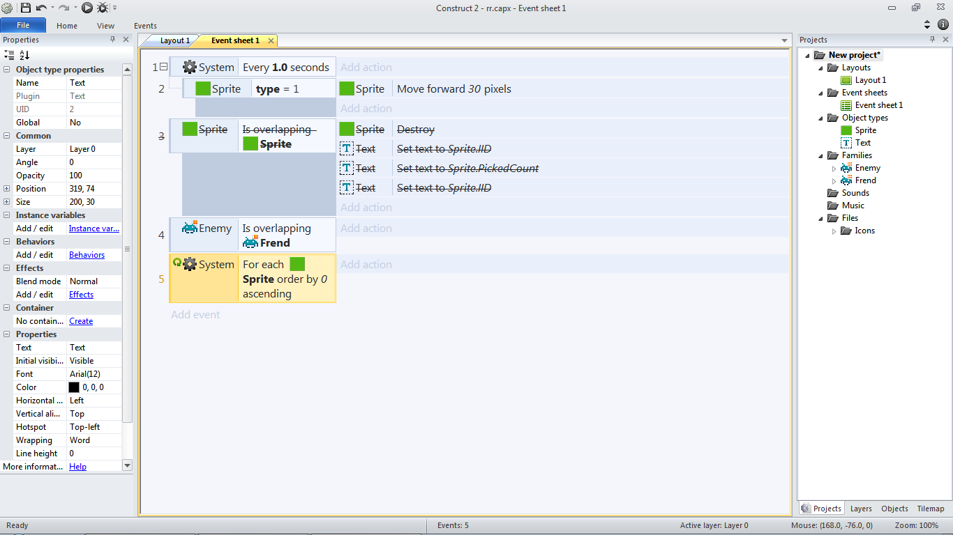The image size is (953, 535).
Task: Click the Frend family icon in event 4
Action: pyautogui.click(x=250, y=242)
